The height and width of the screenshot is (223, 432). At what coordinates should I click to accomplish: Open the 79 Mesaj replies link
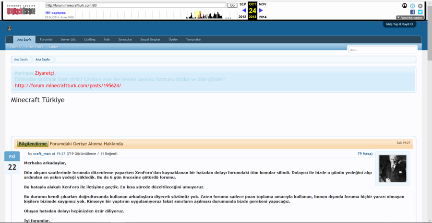point(365,153)
